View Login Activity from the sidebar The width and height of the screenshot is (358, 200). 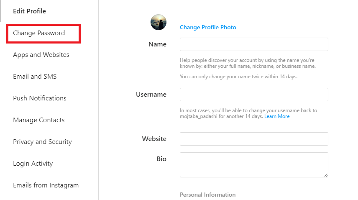(33, 164)
